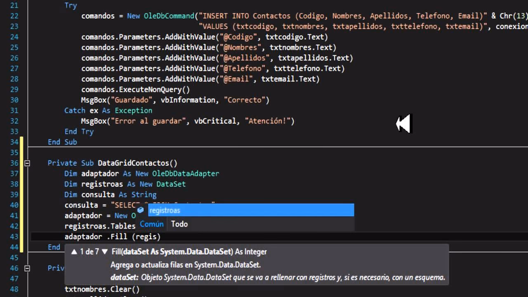Click line number 36 in the margin
The image size is (528, 297).
(14, 163)
